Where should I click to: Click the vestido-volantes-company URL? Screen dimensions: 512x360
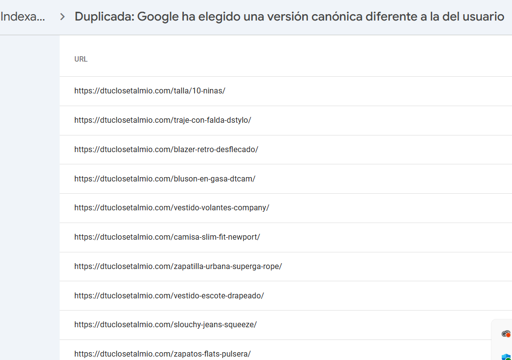click(172, 208)
